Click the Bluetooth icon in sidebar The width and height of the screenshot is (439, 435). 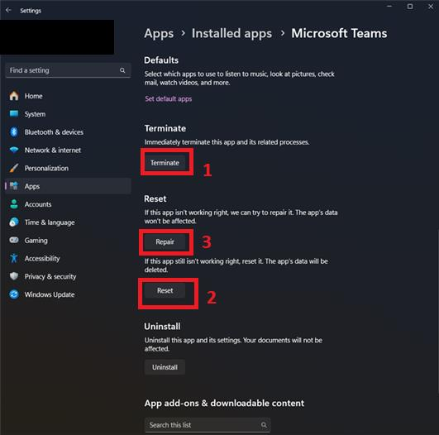[14, 132]
